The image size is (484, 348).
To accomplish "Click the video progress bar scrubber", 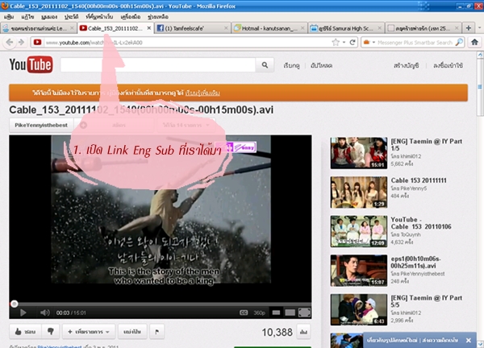I will tap(15, 304).
